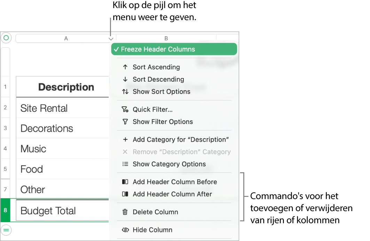Screen dimensions: 370x241
Task: Uncheck Freeze Header Columns
Action: tap(174, 49)
